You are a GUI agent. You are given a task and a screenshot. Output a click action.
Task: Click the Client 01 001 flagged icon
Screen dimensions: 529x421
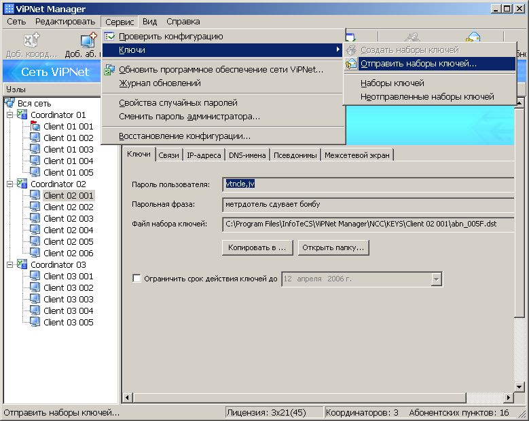(x=35, y=126)
